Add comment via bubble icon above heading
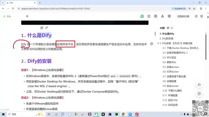This screenshot has width=209, height=117. click(x=42, y=28)
